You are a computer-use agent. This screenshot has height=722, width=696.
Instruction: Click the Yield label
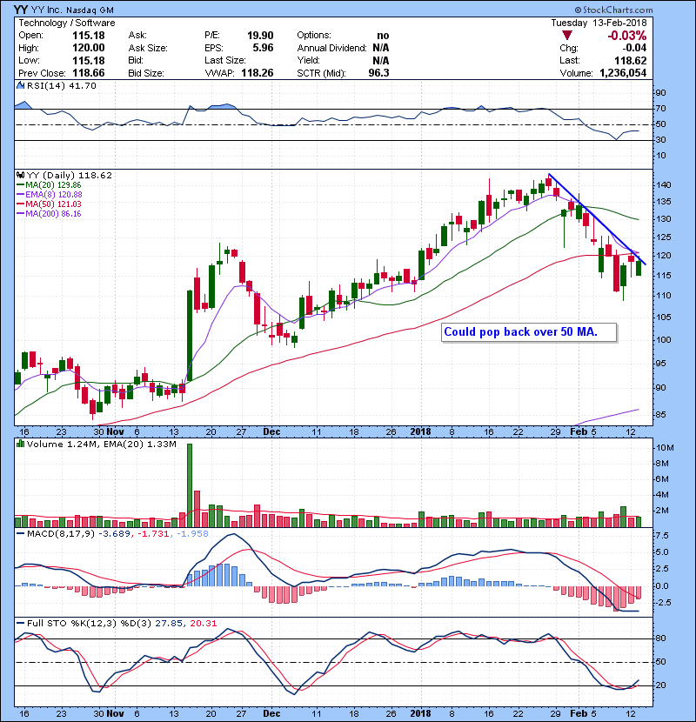pyautogui.click(x=308, y=60)
